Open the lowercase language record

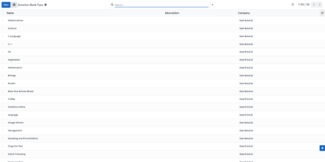(13, 115)
